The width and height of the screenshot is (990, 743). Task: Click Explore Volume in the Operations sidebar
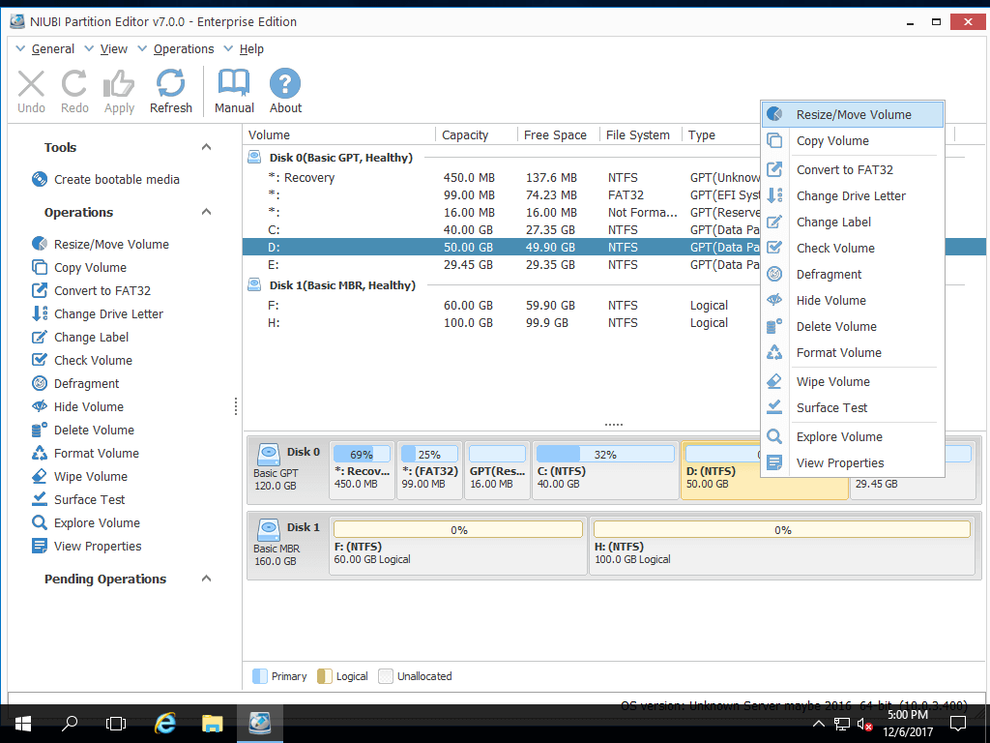point(98,522)
